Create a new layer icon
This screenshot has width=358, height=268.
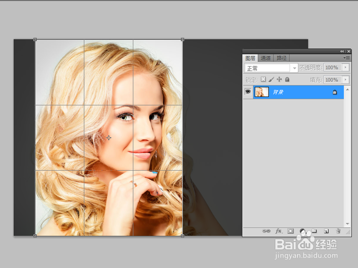[326, 231]
